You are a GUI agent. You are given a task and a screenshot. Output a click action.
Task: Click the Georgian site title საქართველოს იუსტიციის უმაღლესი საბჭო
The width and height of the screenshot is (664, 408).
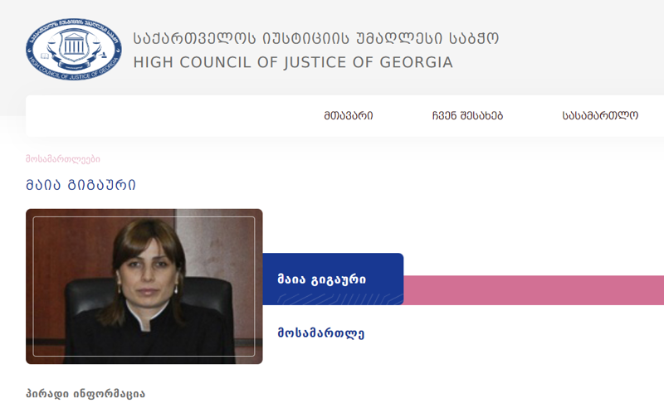[316, 38]
